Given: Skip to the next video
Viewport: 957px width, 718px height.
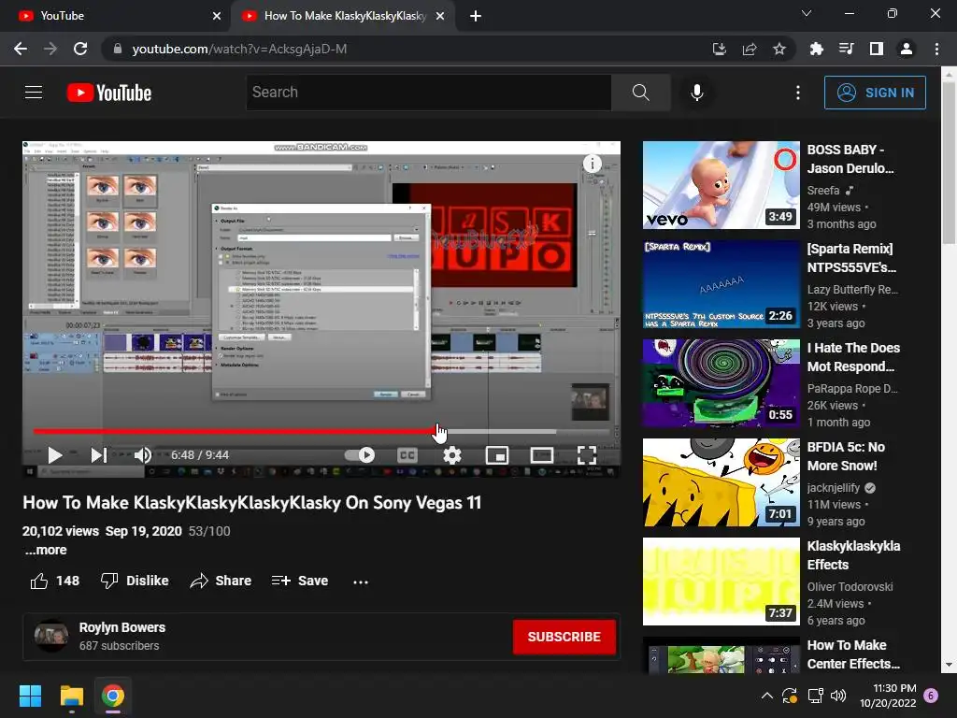Looking at the screenshot, I should [99, 455].
